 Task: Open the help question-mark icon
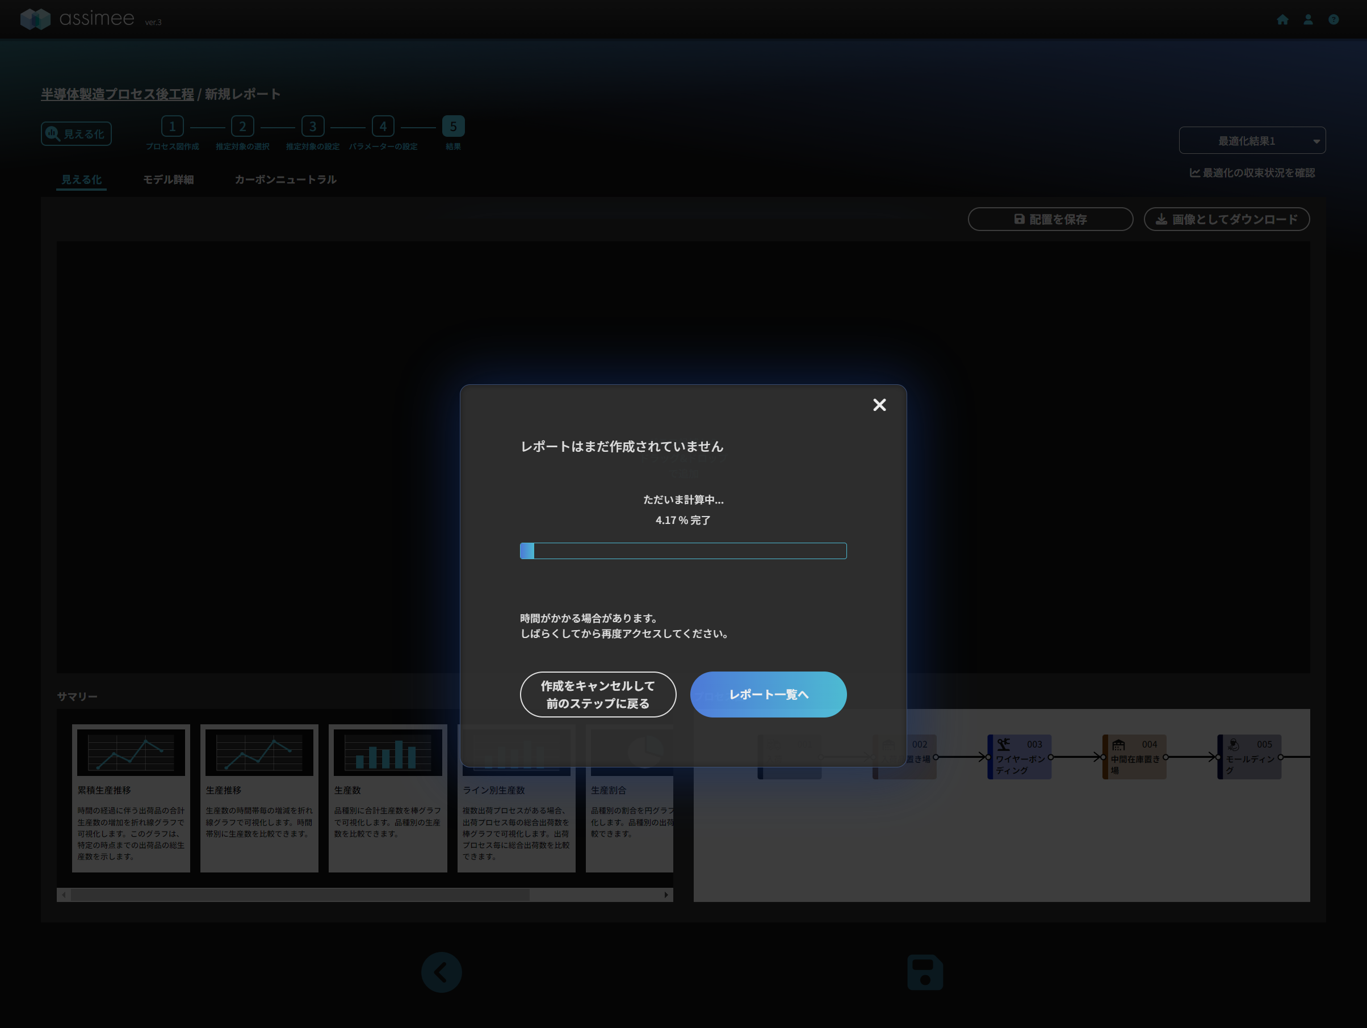click(1334, 20)
